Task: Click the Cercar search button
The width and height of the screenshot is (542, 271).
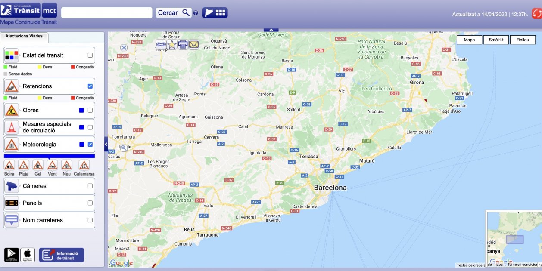Action: click(173, 12)
